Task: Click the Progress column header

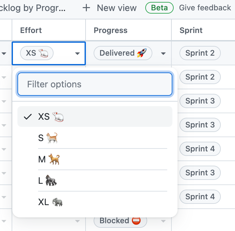Action: (110, 30)
